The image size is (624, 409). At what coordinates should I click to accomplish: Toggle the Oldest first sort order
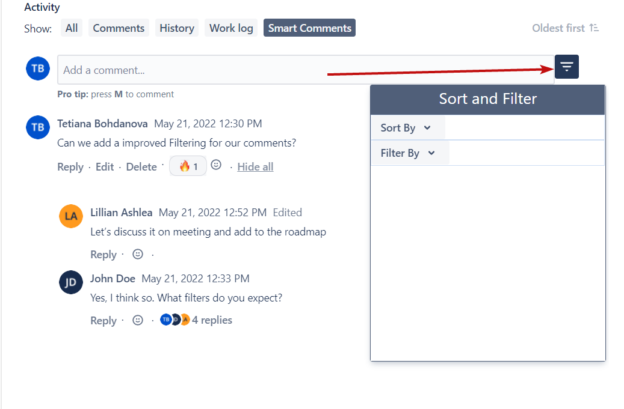[565, 28]
